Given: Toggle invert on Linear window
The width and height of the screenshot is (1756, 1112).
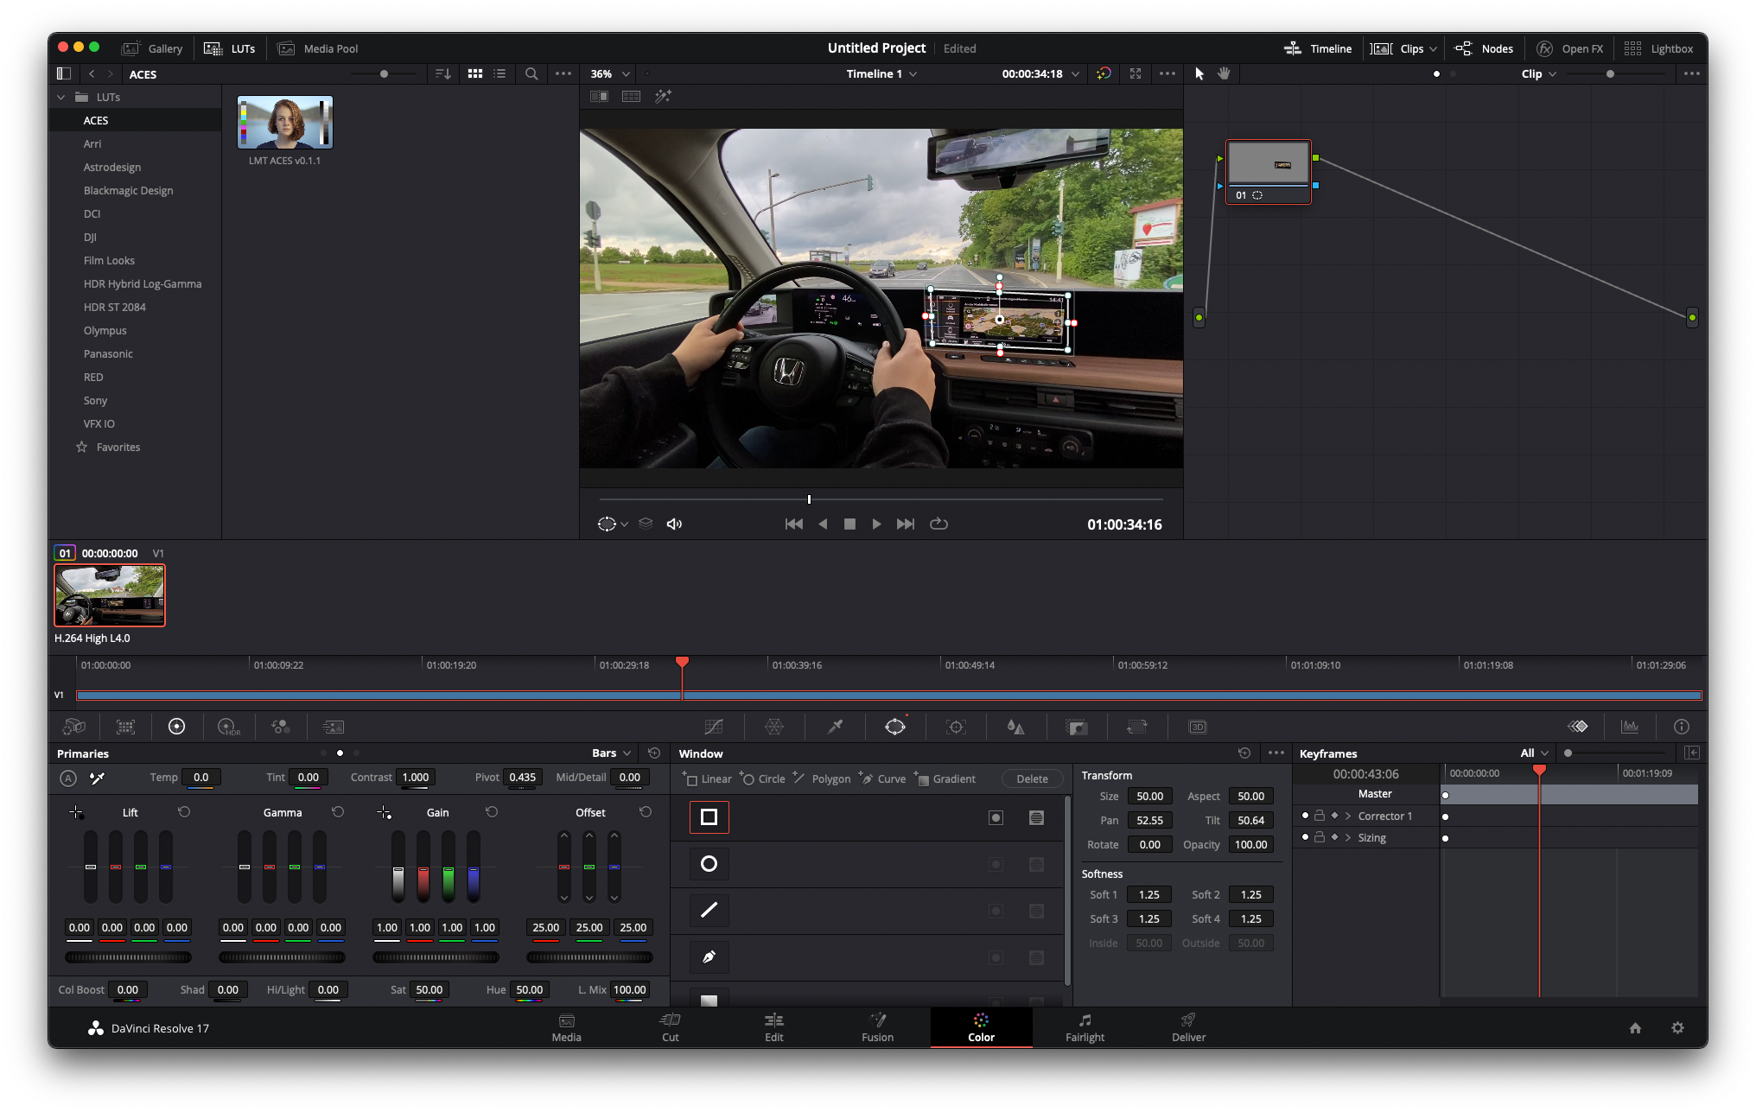Looking at the screenshot, I should [996, 817].
